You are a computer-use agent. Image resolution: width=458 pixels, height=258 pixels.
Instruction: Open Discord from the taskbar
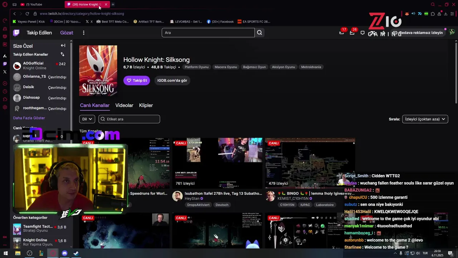pos(65,253)
